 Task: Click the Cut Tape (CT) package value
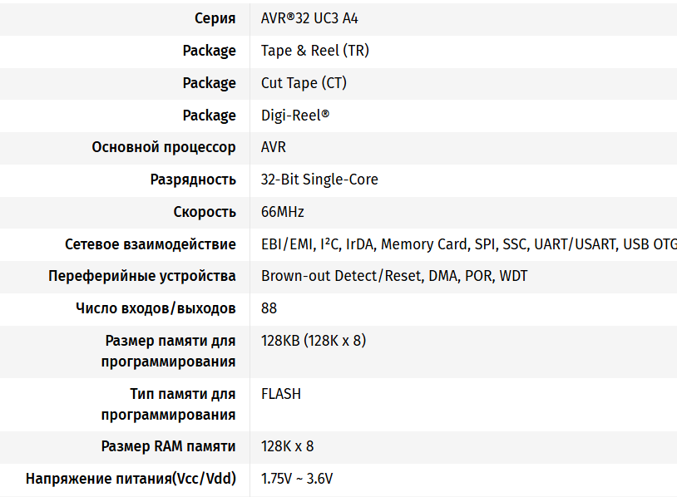[x=304, y=83]
